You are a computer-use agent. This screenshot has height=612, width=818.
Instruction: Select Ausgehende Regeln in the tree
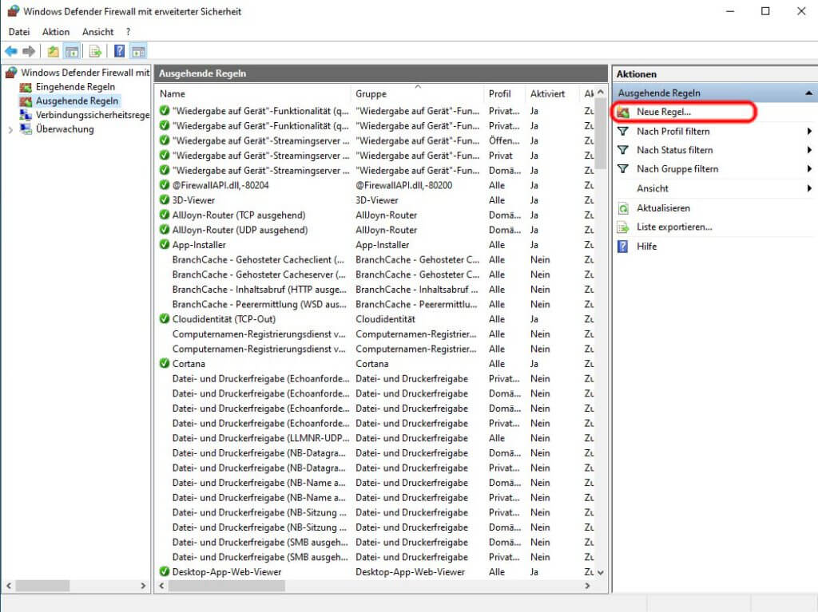coord(77,101)
